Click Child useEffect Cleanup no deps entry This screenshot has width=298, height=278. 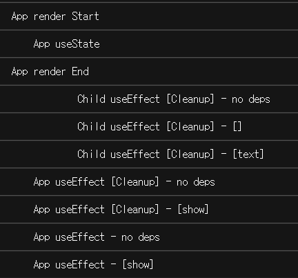pyautogui.click(x=149, y=99)
